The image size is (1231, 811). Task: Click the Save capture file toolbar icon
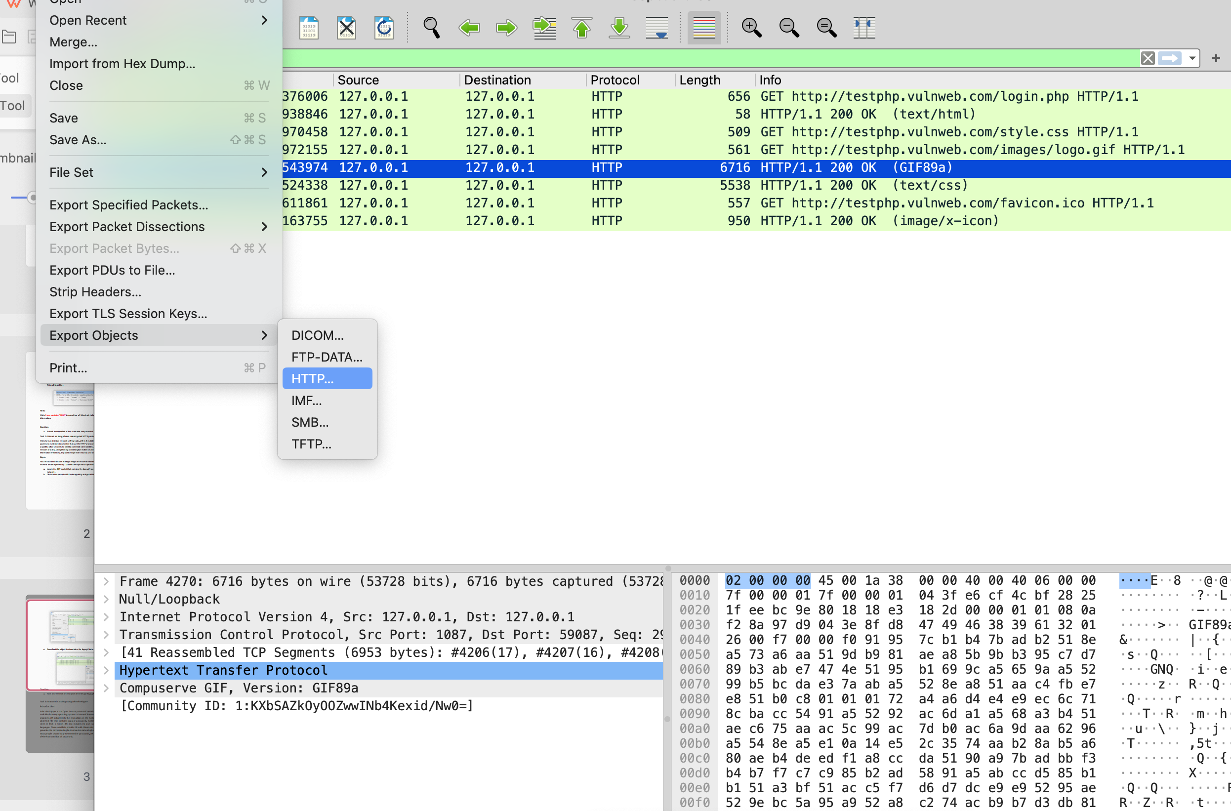click(309, 28)
